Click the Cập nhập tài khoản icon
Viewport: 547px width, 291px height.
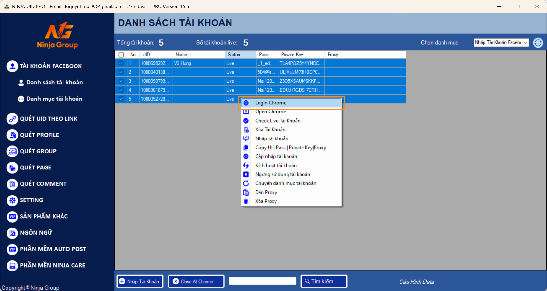coord(246,156)
